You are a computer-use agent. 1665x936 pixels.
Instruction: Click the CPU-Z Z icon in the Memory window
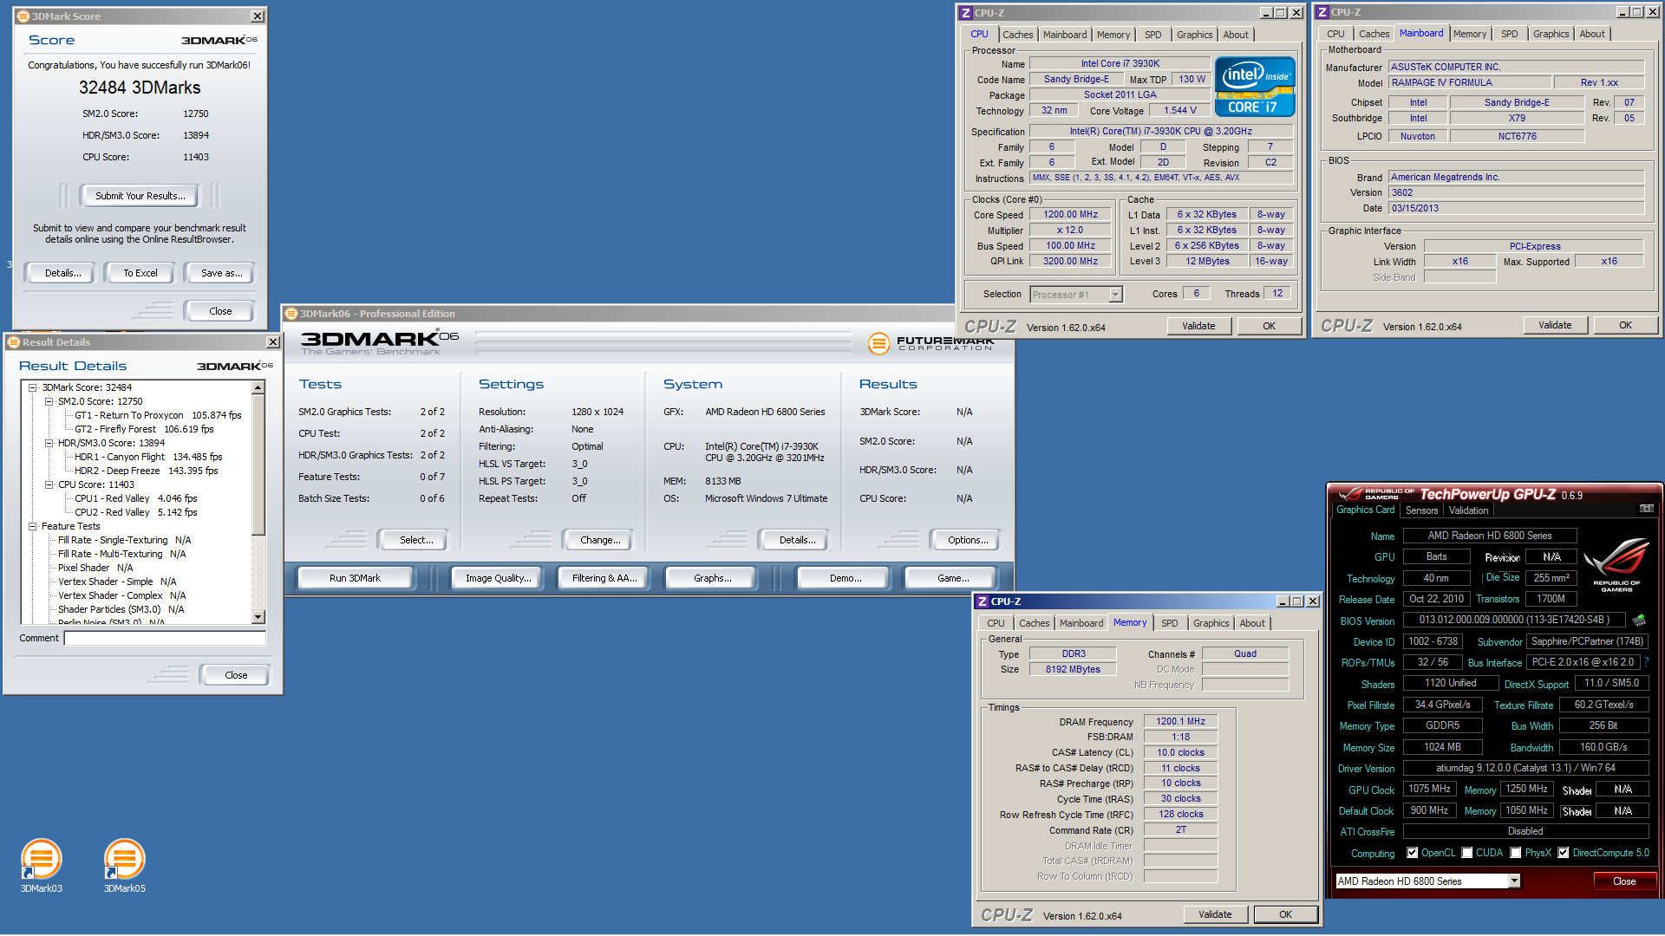pos(982,601)
